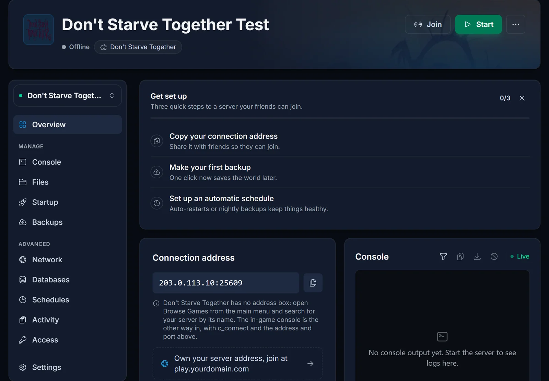Open the Console page from sidebar

click(x=68, y=162)
